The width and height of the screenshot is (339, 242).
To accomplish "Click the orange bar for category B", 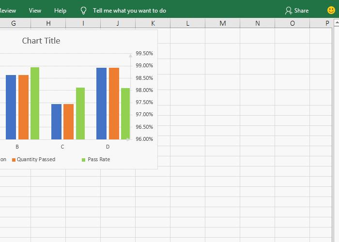I will point(23,107).
